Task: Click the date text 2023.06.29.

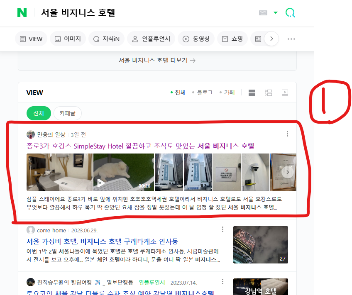Action: click(84, 230)
